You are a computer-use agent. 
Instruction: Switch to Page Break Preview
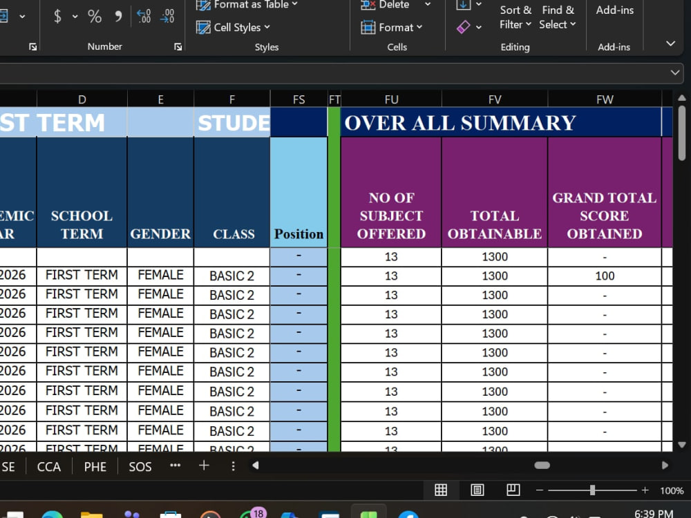(x=513, y=490)
